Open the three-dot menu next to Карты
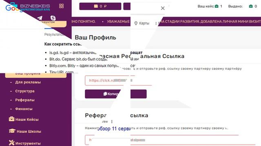The height and width of the screenshot is (146, 261). (156, 24)
